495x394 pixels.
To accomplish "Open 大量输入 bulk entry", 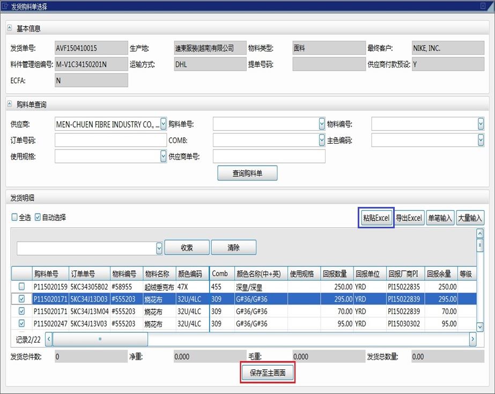I will point(470,218).
